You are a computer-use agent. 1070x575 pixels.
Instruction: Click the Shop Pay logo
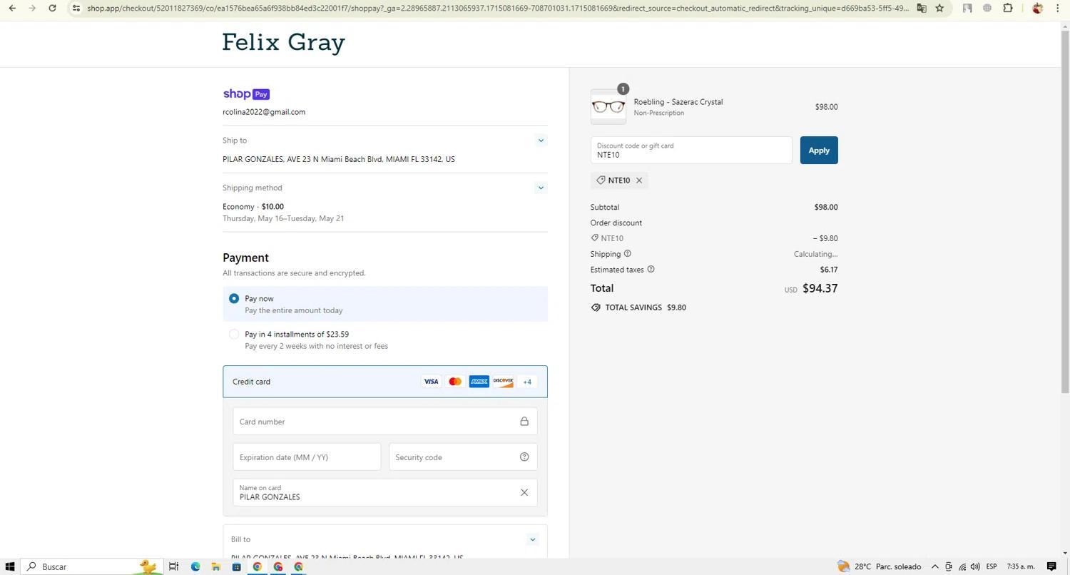coord(246,94)
